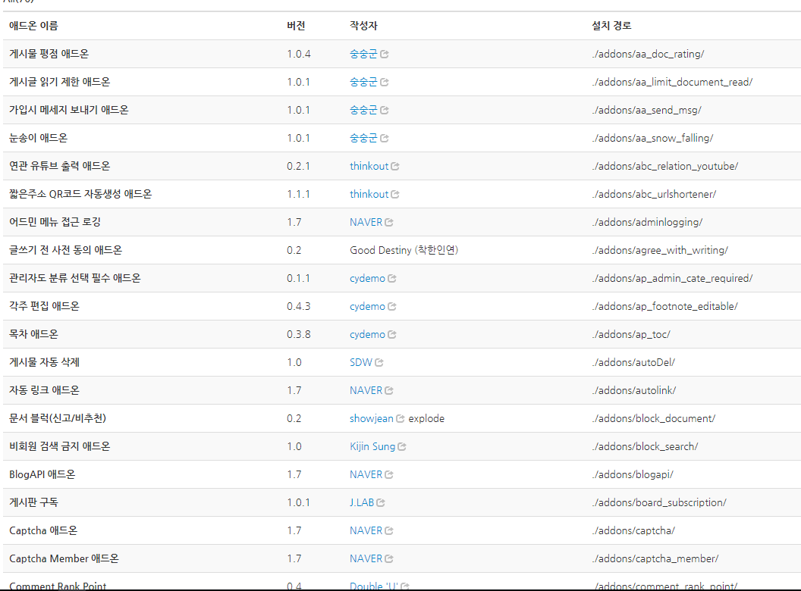Click external-link icon beside Kijin Sung

[x=402, y=447]
